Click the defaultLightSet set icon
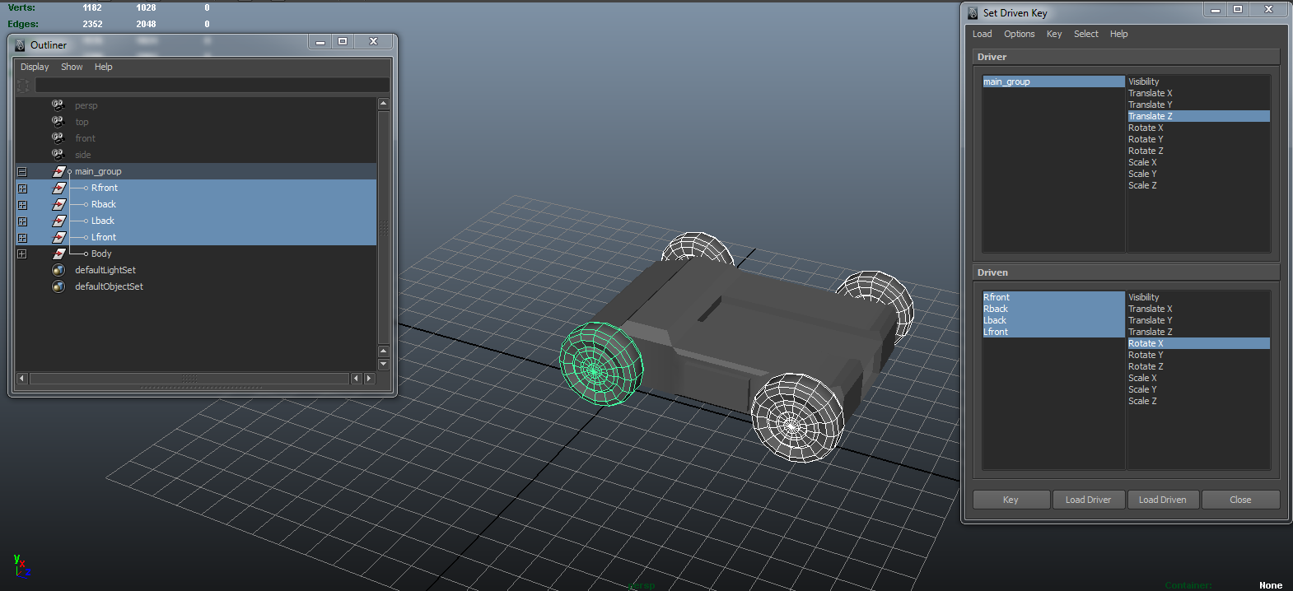Image resolution: width=1293 pixels, height=591 pixels. (x=58, y=270)
